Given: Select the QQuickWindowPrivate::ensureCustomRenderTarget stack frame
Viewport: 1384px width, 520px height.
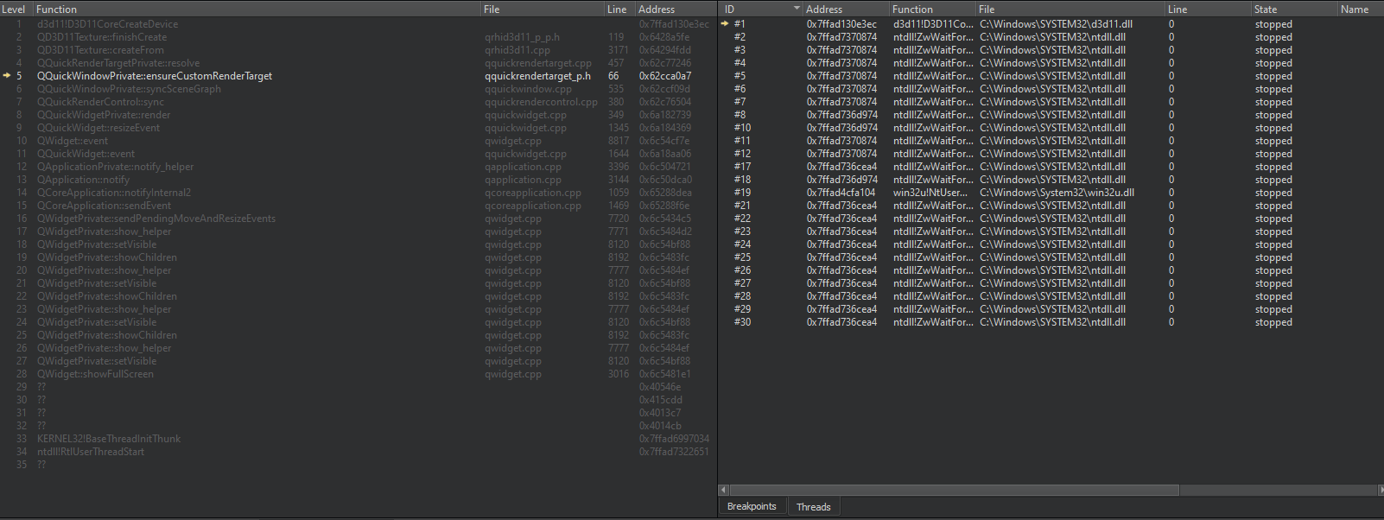Looking at the screenshot, I should [x=155, y=76].
